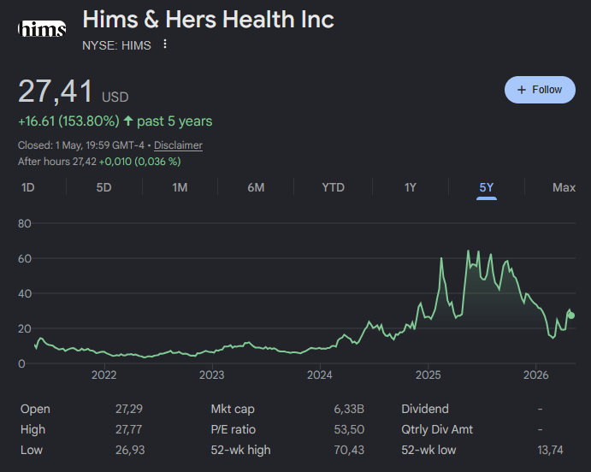Click the NYSE: HIMS ticker text
591x472 pixels.
tap(116, 45)
